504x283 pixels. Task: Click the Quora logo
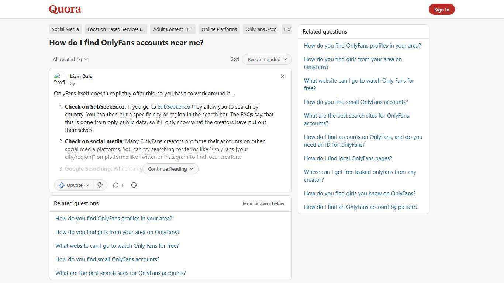(65, 9)
